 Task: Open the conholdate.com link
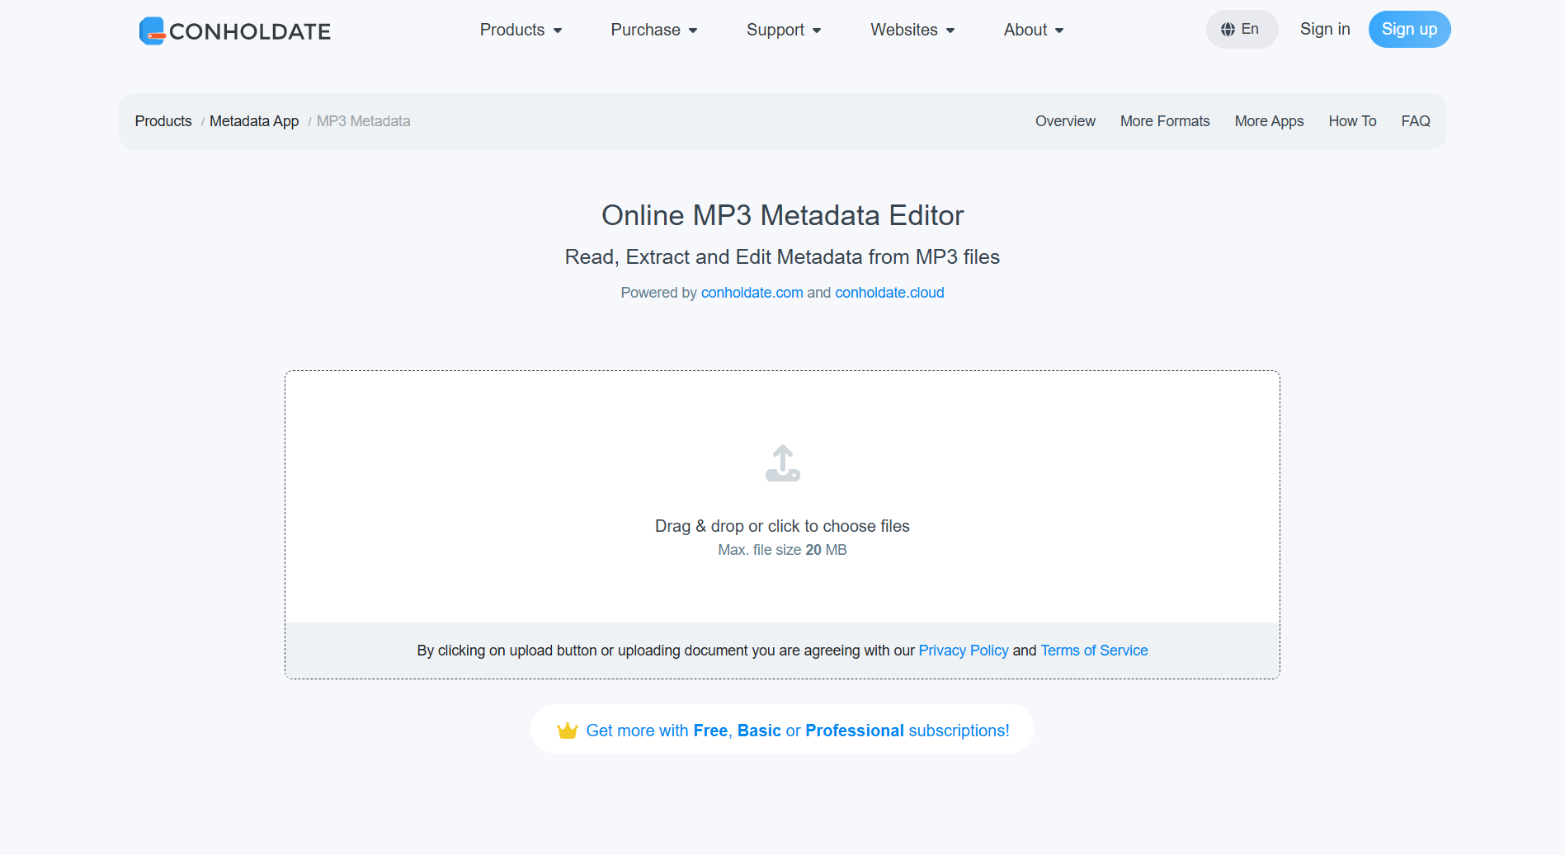[x=752, y=293]
